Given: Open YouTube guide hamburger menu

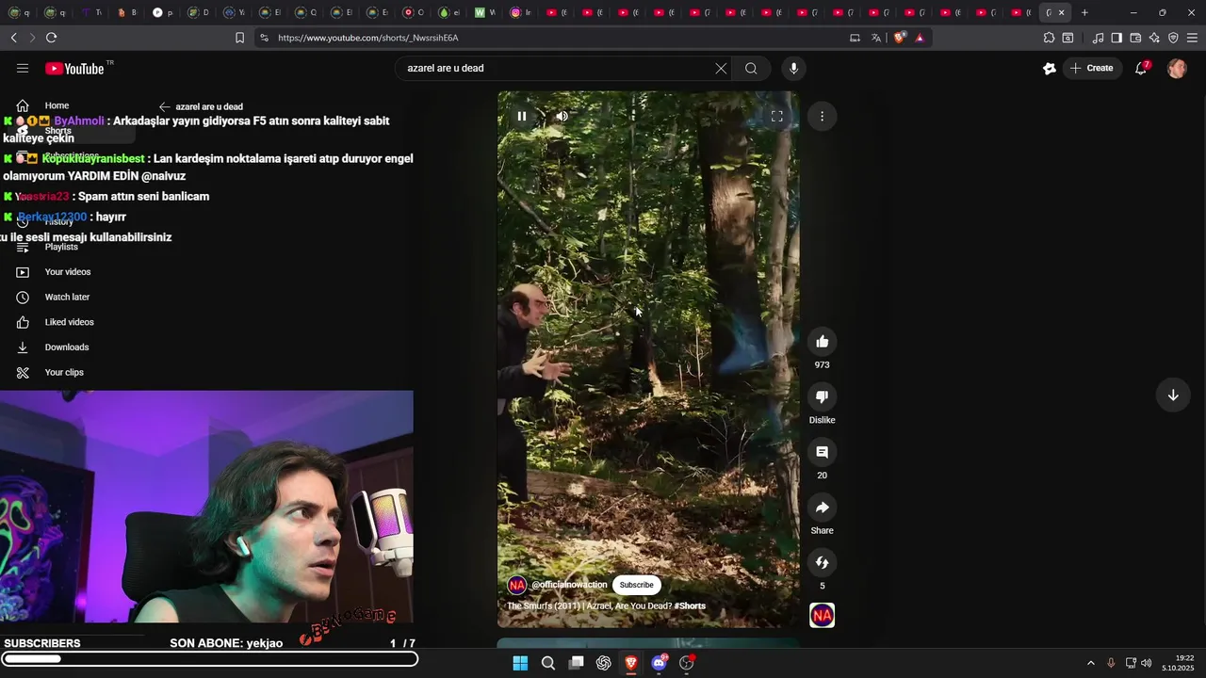Looking at the screenshot, I should tap(23, 68).
